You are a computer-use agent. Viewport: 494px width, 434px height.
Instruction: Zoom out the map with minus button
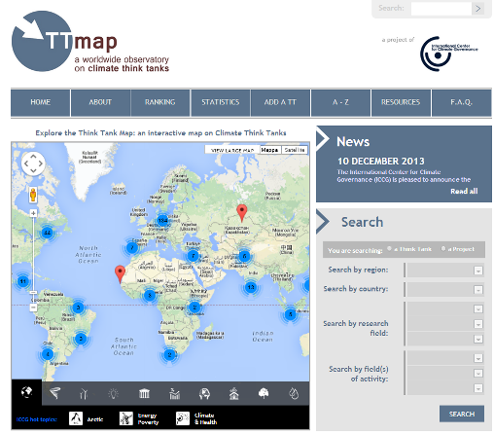(33, 307)
